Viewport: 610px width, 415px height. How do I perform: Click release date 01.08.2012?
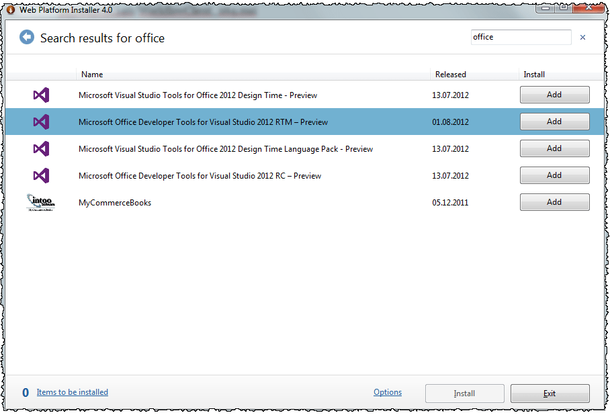(x=450, y=122)
